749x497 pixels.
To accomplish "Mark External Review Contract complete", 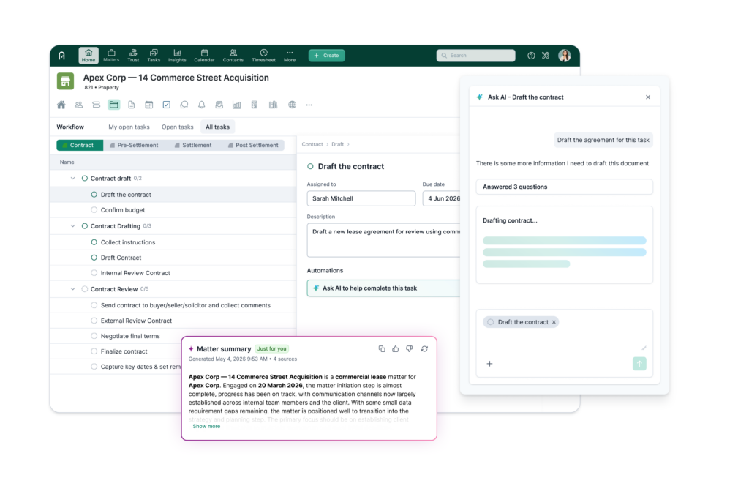I will (94, 321).
